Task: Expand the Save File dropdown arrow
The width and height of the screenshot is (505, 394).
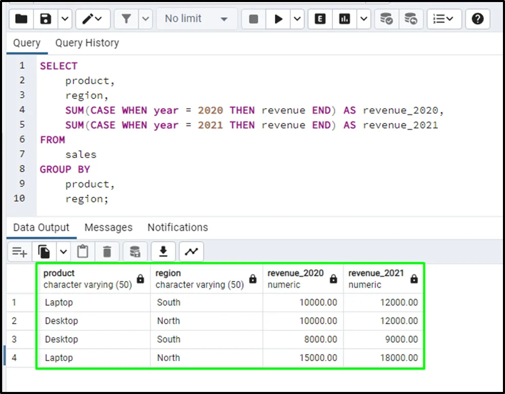Action: coord(65,19)
